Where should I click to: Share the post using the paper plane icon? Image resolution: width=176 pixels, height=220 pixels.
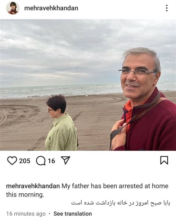pos(65,160)
